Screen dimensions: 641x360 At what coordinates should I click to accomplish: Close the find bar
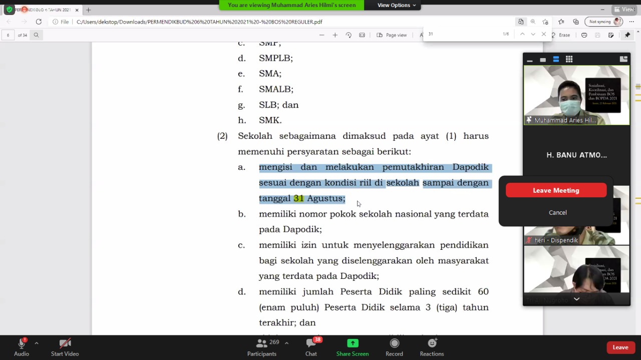[544, 34]
